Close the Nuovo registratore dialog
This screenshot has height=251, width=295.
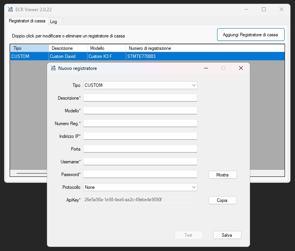tap(241, 68)
